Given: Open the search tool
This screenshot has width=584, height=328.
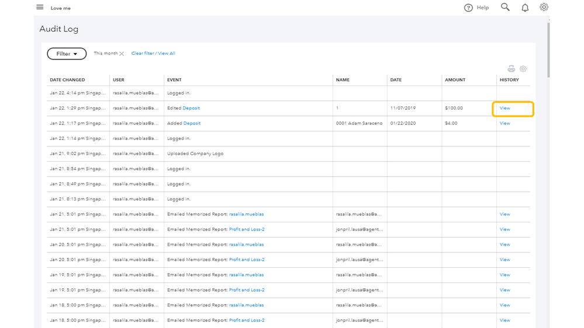Looking at the screenshot, I should (x=505, y=7).
